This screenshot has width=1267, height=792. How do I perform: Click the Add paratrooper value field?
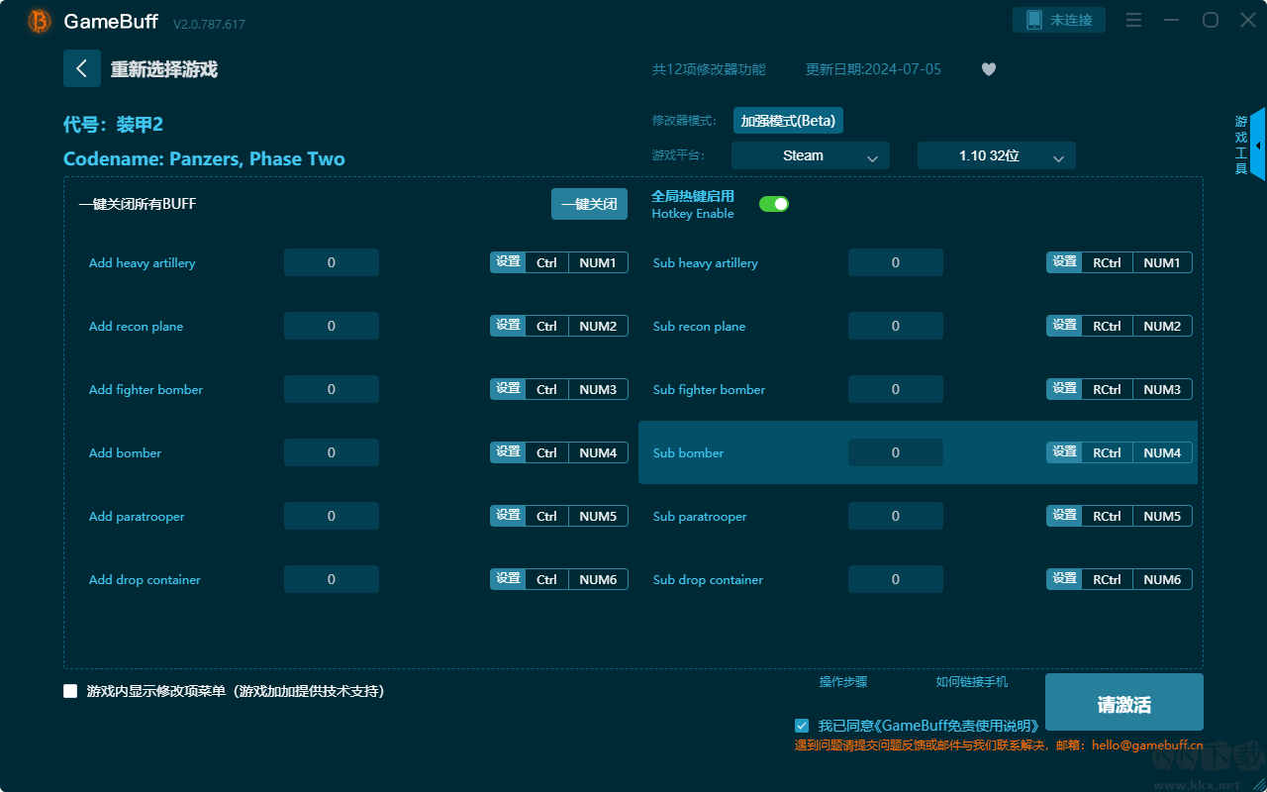[332, 516]
